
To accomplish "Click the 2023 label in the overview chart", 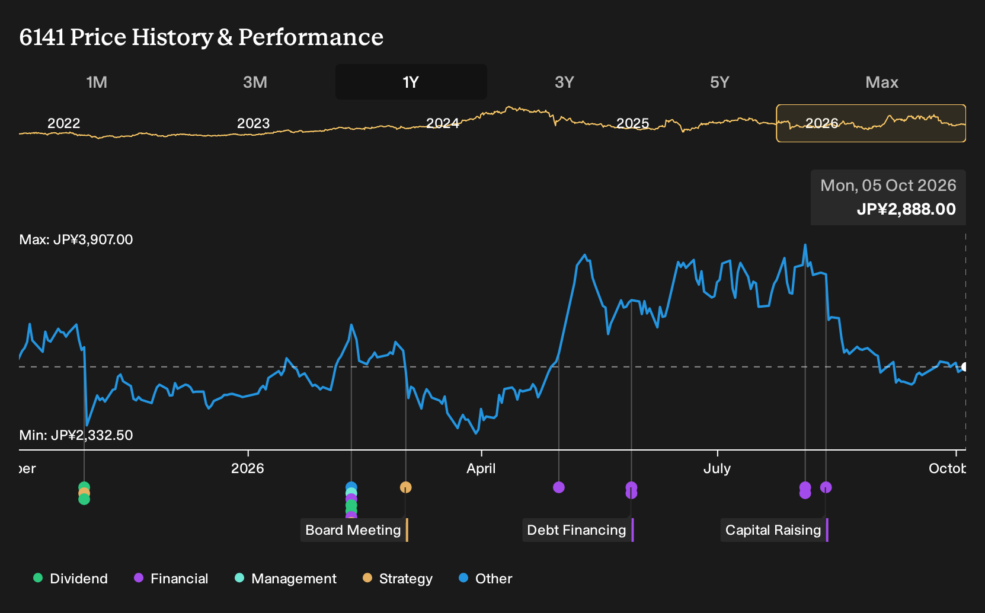I will [x=253, y=123].
